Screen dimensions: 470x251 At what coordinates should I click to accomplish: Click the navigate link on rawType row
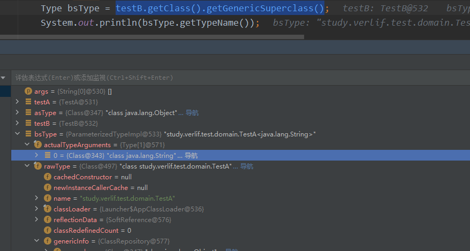[246, 166]
